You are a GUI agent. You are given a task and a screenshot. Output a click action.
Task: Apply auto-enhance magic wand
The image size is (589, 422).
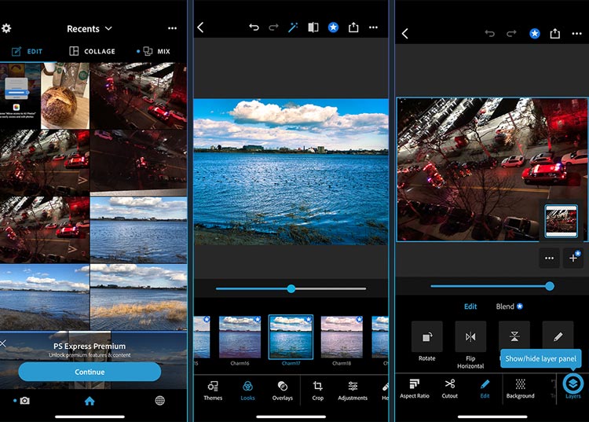(293, 27)
